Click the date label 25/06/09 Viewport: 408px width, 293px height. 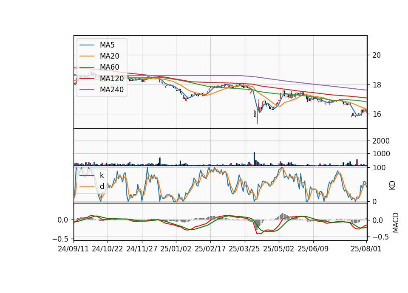point(313,249)
